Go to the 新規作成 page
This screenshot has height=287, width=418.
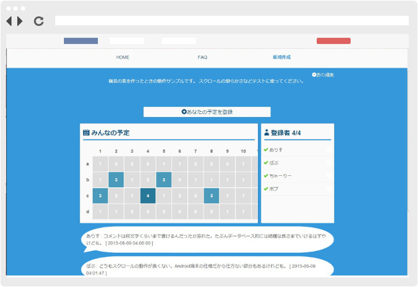tap(282, 58)
